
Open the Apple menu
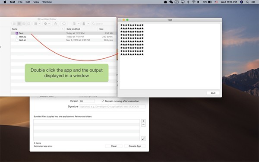[x=5, y=2]
